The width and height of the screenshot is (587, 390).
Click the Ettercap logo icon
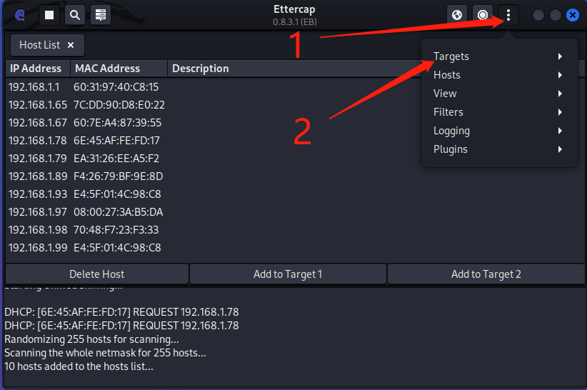pyautogui.click(x=19, y=15)
